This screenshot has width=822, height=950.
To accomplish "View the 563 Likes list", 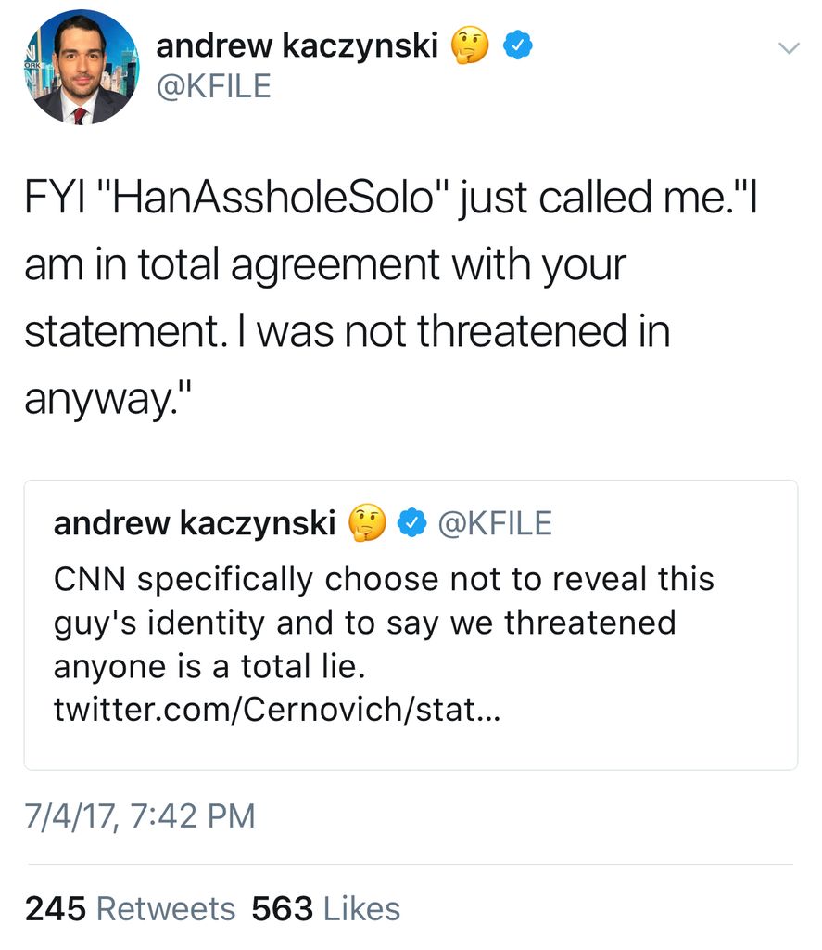I will pos(325,908).
